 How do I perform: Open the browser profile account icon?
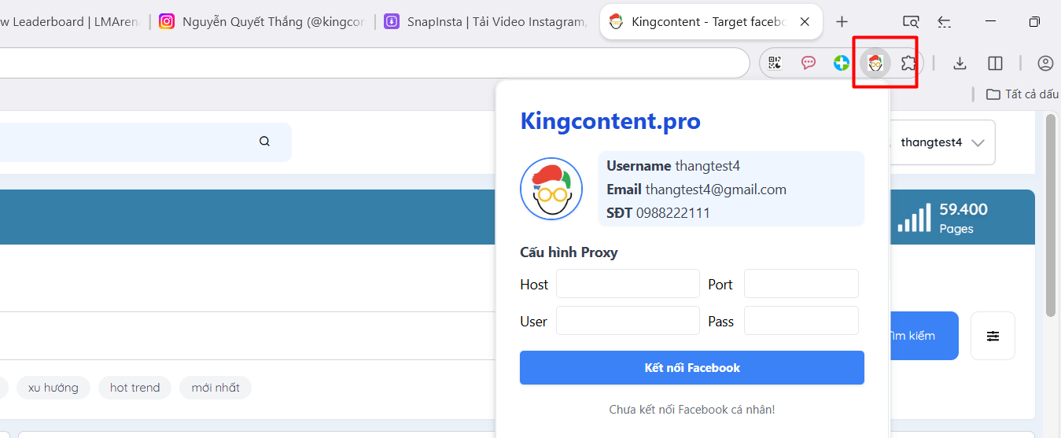(x=1044, y=63)
